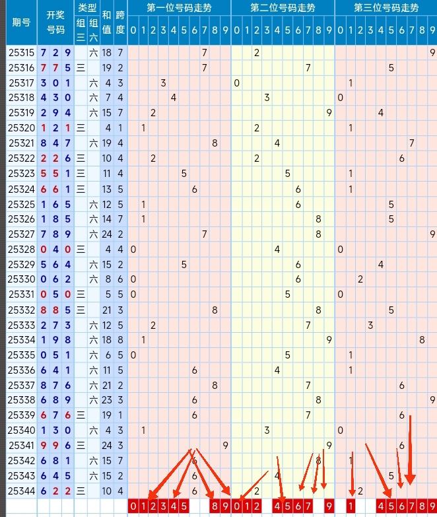Select the 第三位号码走势 header
The width and height of the screenshot is (437, 517).
click(386, 7)
